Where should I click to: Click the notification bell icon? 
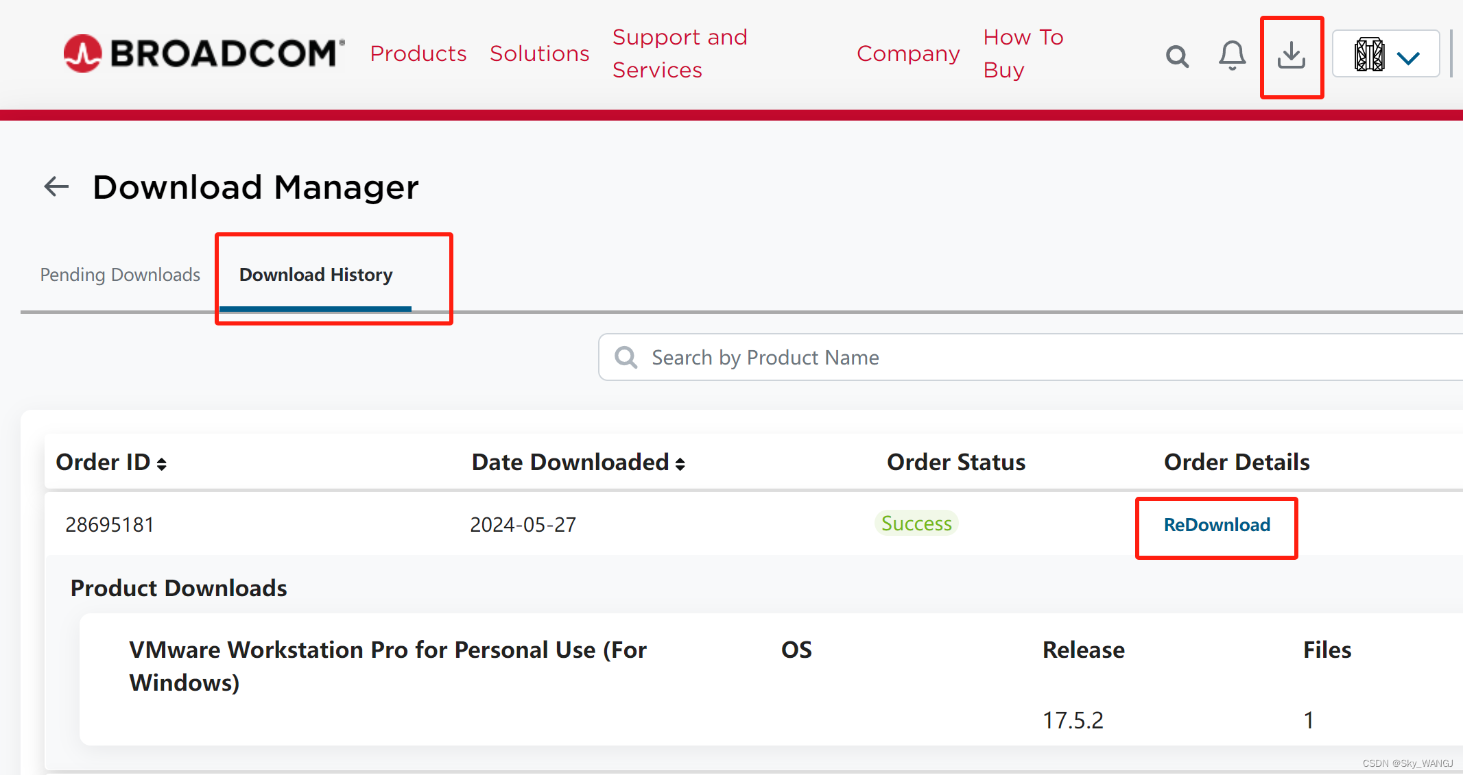(x=1230, y=53)
